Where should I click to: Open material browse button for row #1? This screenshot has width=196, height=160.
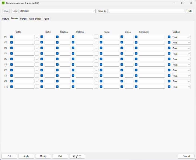pyautogui.click(x=96, y=37)
